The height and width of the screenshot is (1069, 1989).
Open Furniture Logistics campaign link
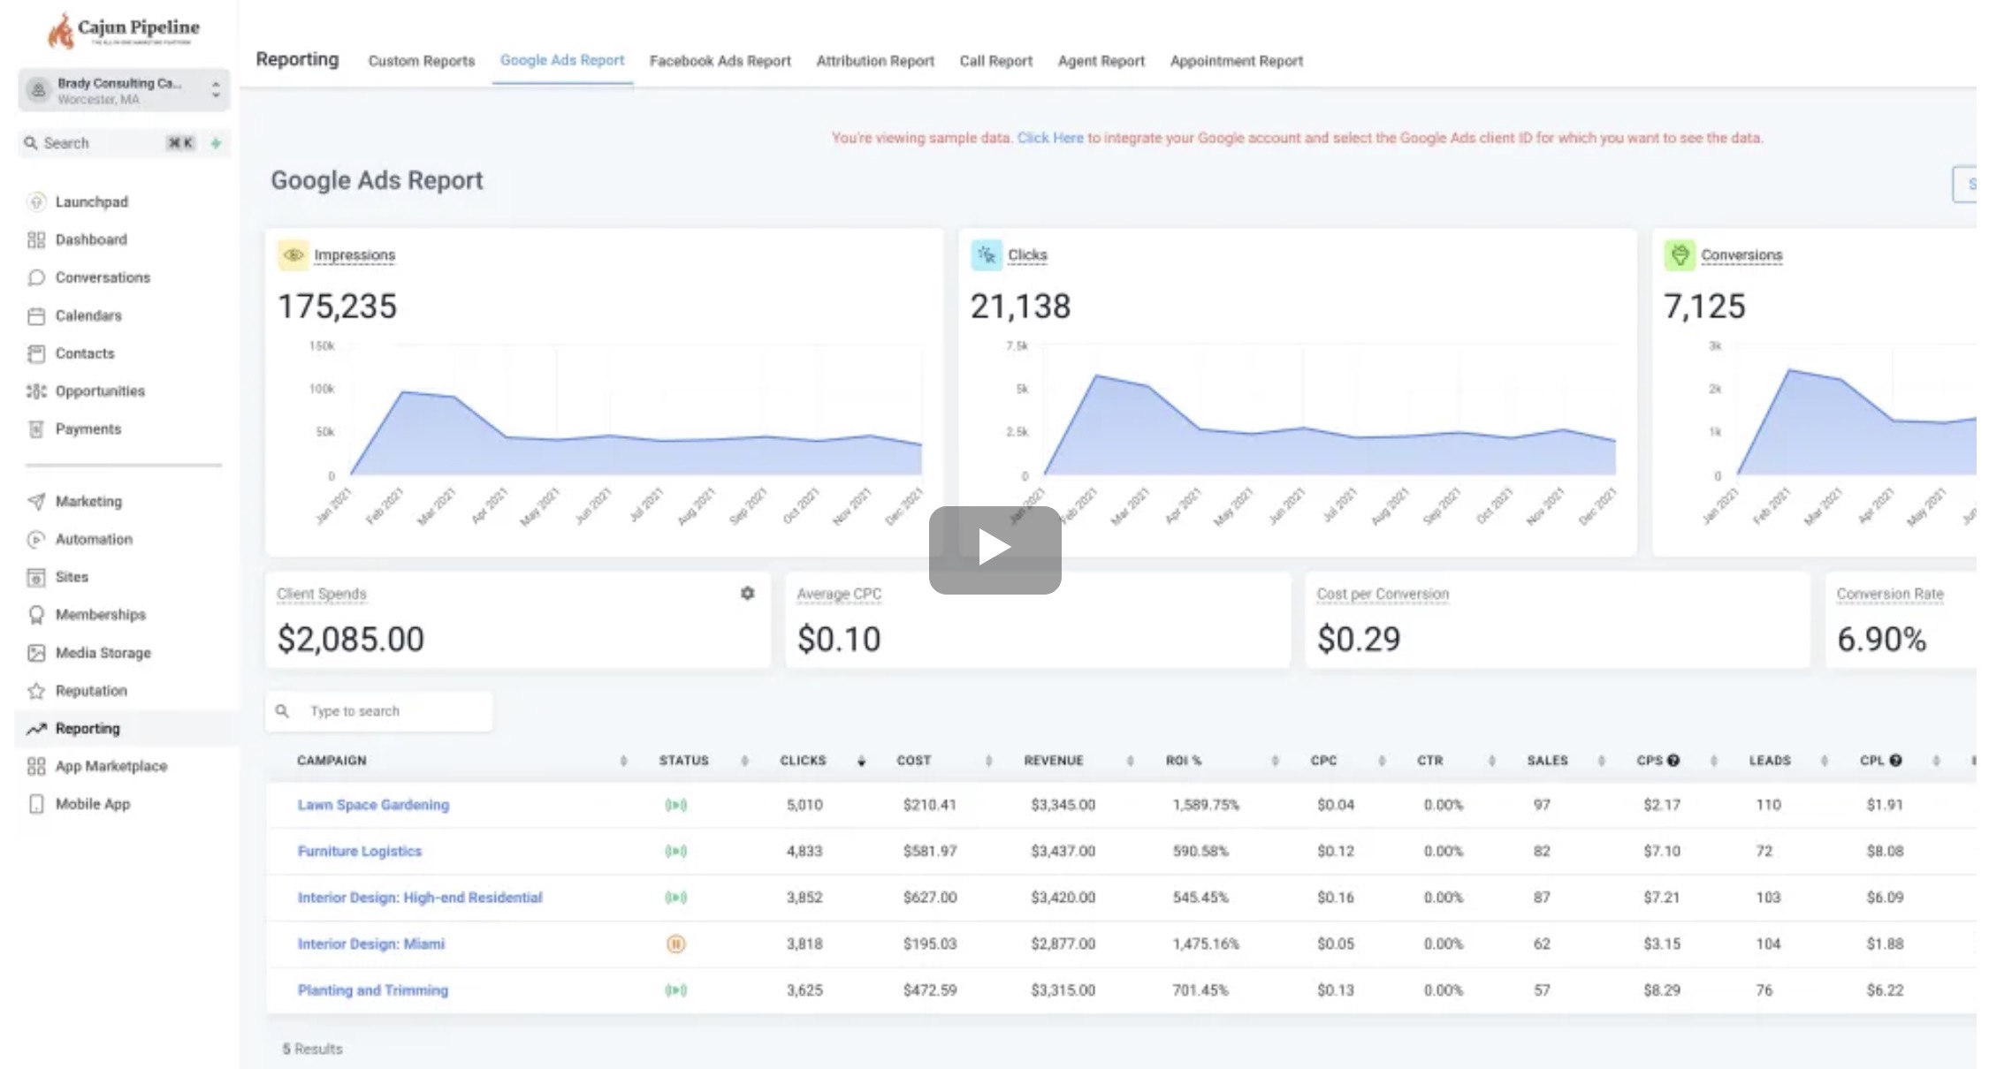coord(360,852)
